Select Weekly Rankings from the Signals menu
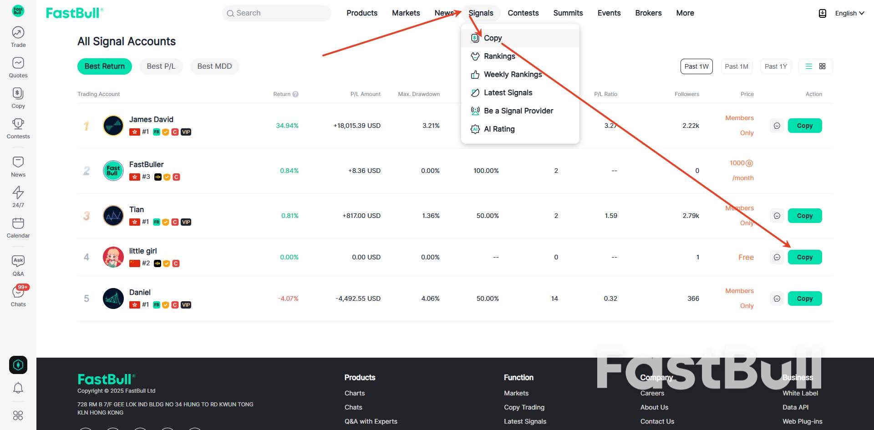 [x=513, y=74]
